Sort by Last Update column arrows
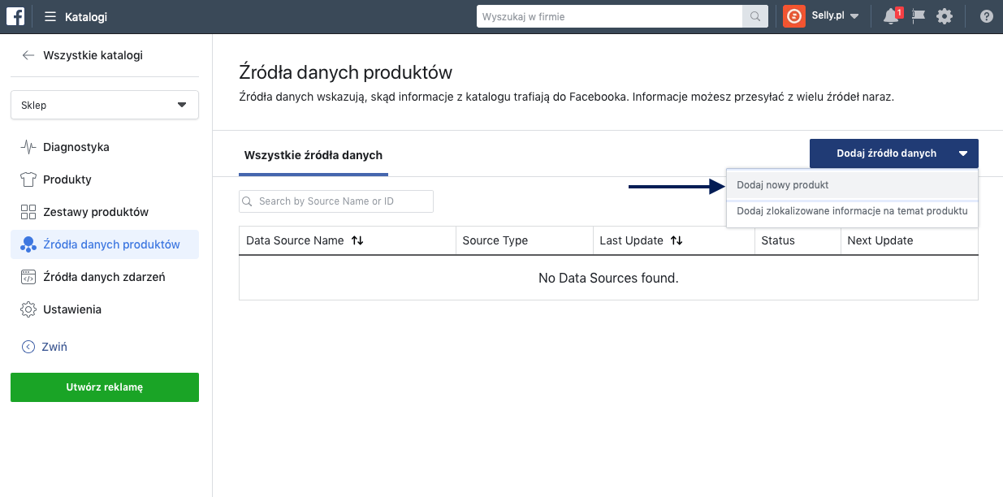 pos(677,240)
